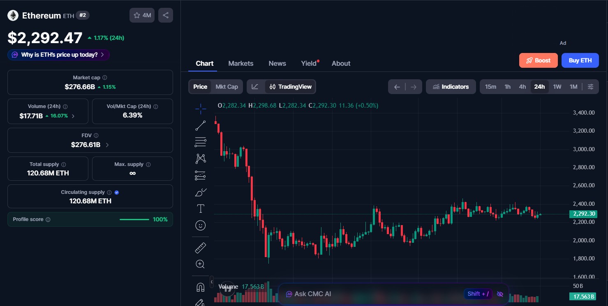Click the 3,400.00 price axis label
The height and width of the screenshot is (306, 608).
pos(584,113)
